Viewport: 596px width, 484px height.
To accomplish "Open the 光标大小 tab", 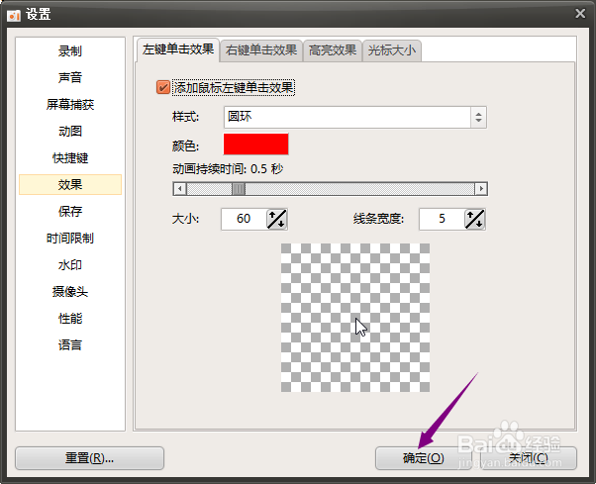I will [x=392, y=50].
